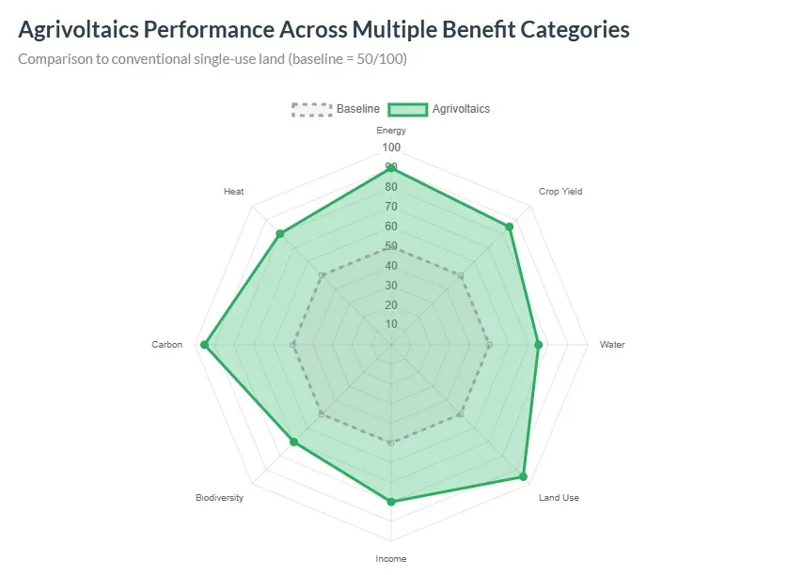Click the Baseline point on Carbon axis

click(293, 345)
